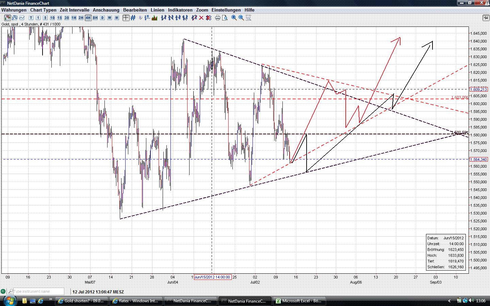Open the Chart Typen menu

[43, 10]
